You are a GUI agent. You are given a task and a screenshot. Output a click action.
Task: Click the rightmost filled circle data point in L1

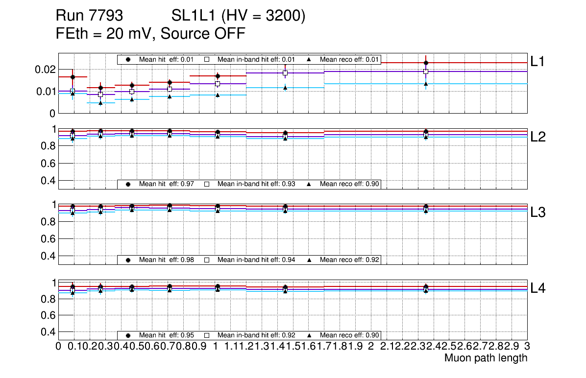[x=426, y=63]
